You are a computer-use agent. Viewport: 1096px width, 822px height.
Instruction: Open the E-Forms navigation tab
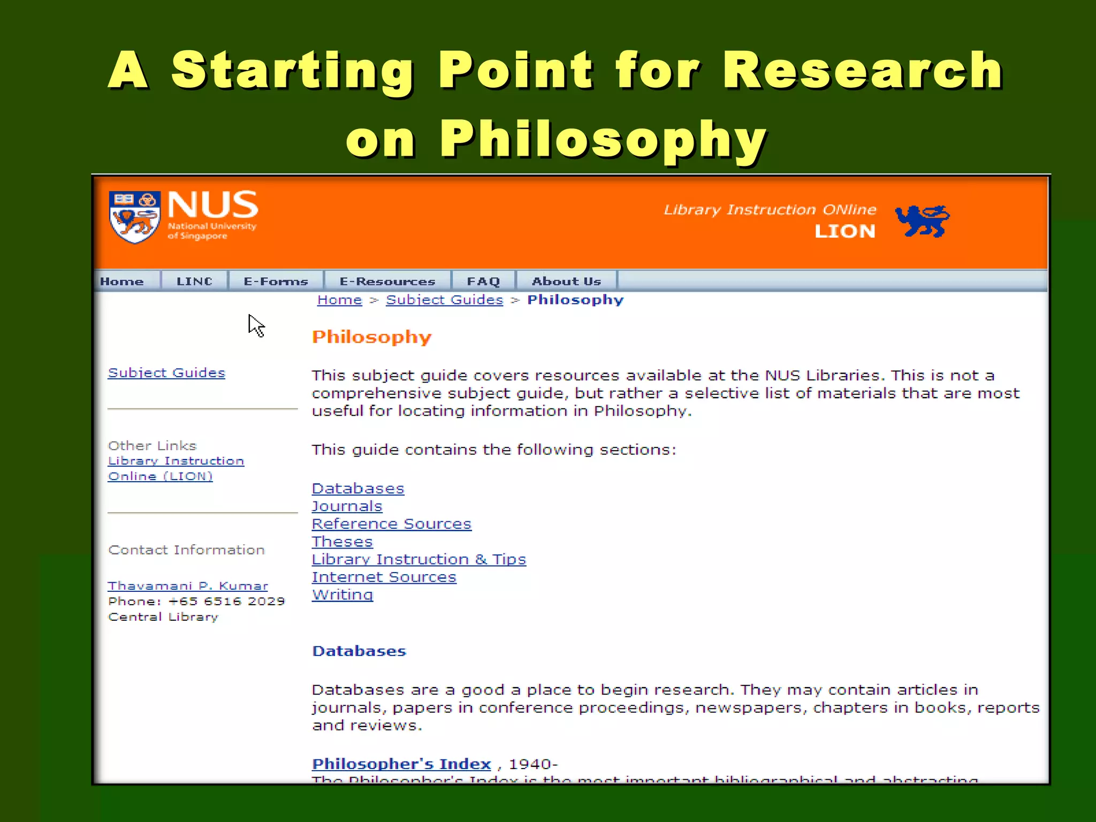276,281
